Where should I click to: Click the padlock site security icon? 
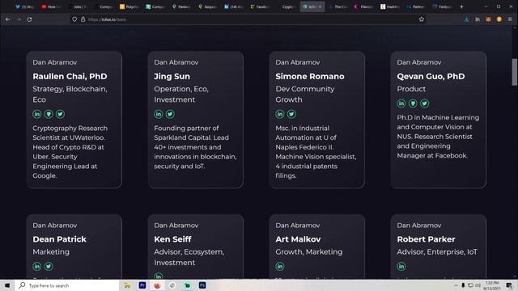coord(83,19)
